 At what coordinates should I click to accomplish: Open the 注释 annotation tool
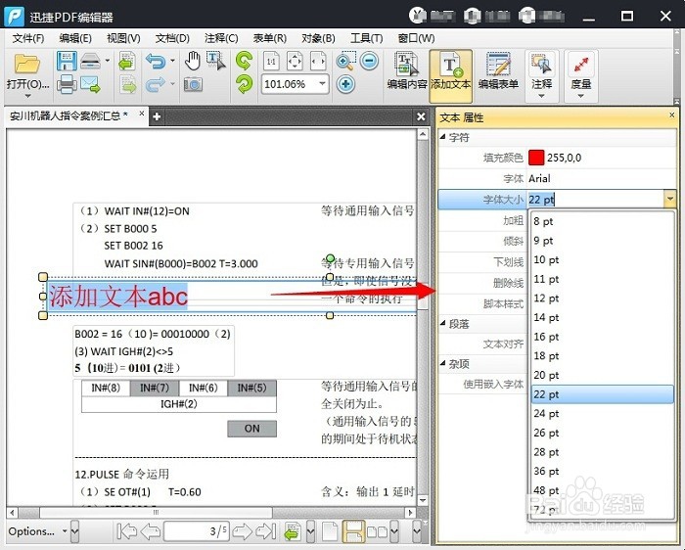click(542, 75)
